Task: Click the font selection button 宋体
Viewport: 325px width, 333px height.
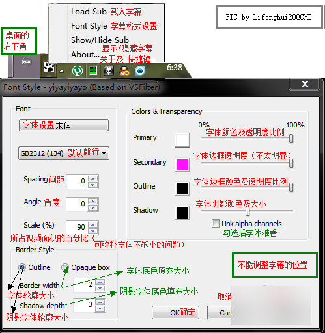Action: (x=64, y=125)
